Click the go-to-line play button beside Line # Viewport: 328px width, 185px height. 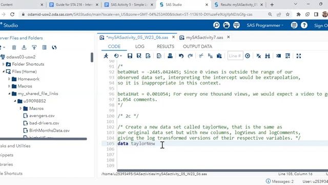(248, 56)
